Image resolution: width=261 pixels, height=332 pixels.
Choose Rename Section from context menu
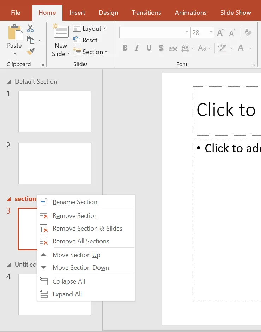(86, 202)
